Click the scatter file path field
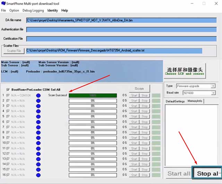This screenshot has width=222, height=184. coord(114,51)
